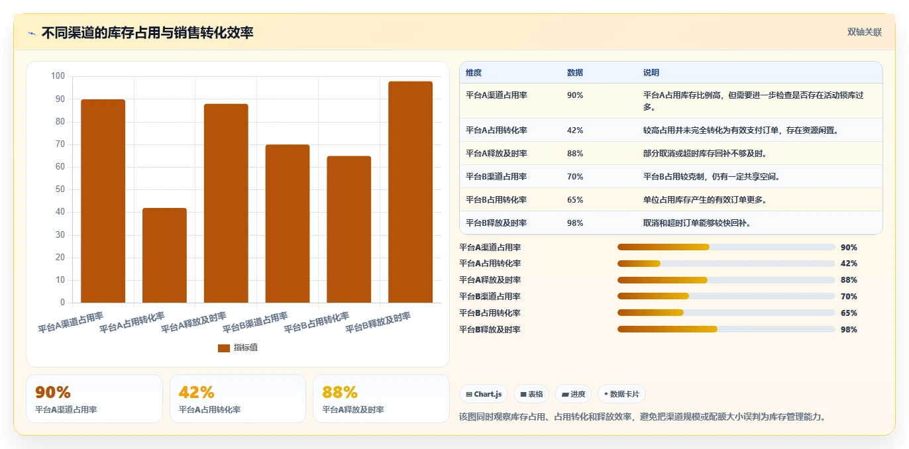Click description 平台B占用较克制，仍有一定共享空间。
This screenshot has width=909, height=449.
[x=712, y=177]
